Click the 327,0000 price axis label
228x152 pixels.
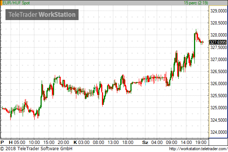point(218,59)
